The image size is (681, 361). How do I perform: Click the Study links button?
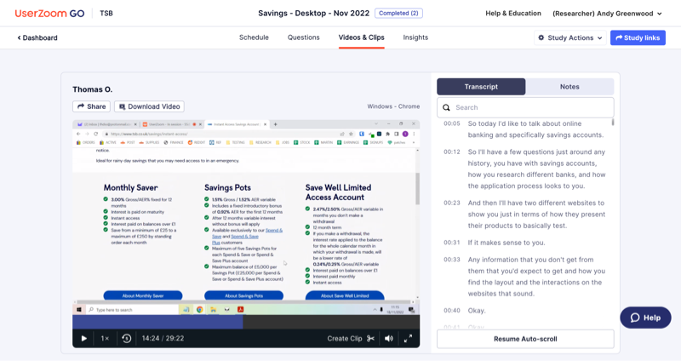(638, 37)
